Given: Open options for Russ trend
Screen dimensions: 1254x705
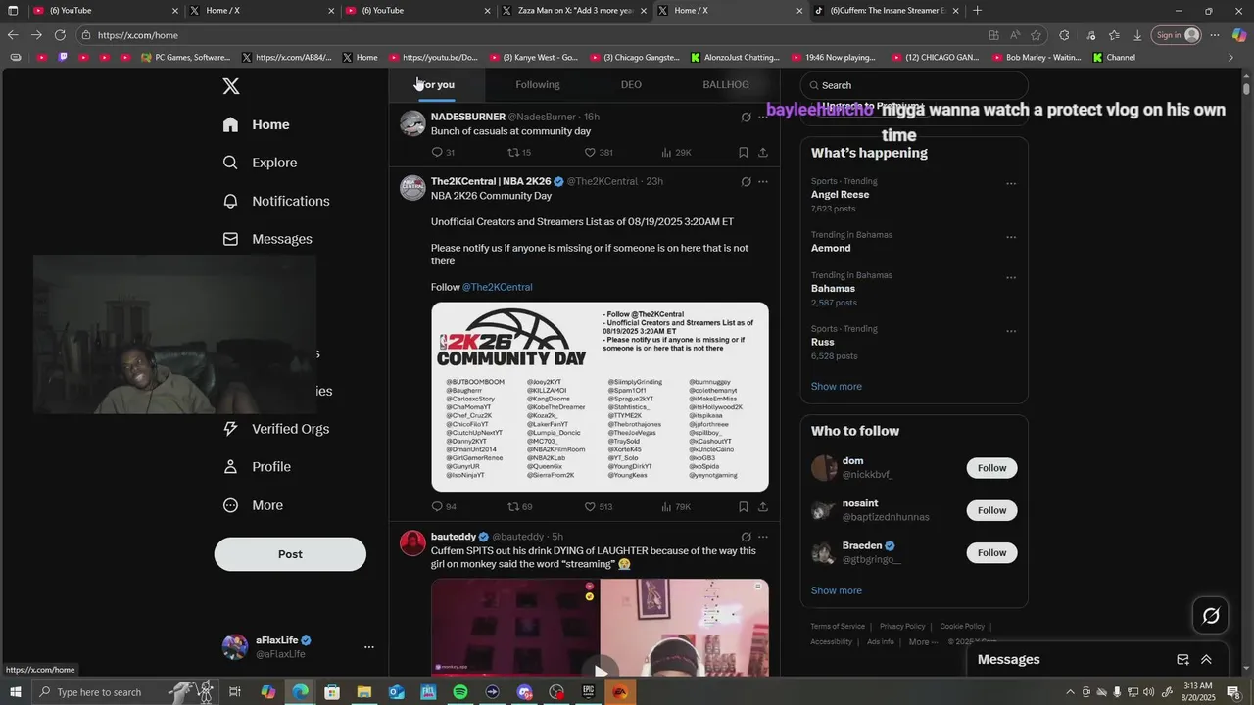Looking at the screenshot, I should [x=1011, y=332].
